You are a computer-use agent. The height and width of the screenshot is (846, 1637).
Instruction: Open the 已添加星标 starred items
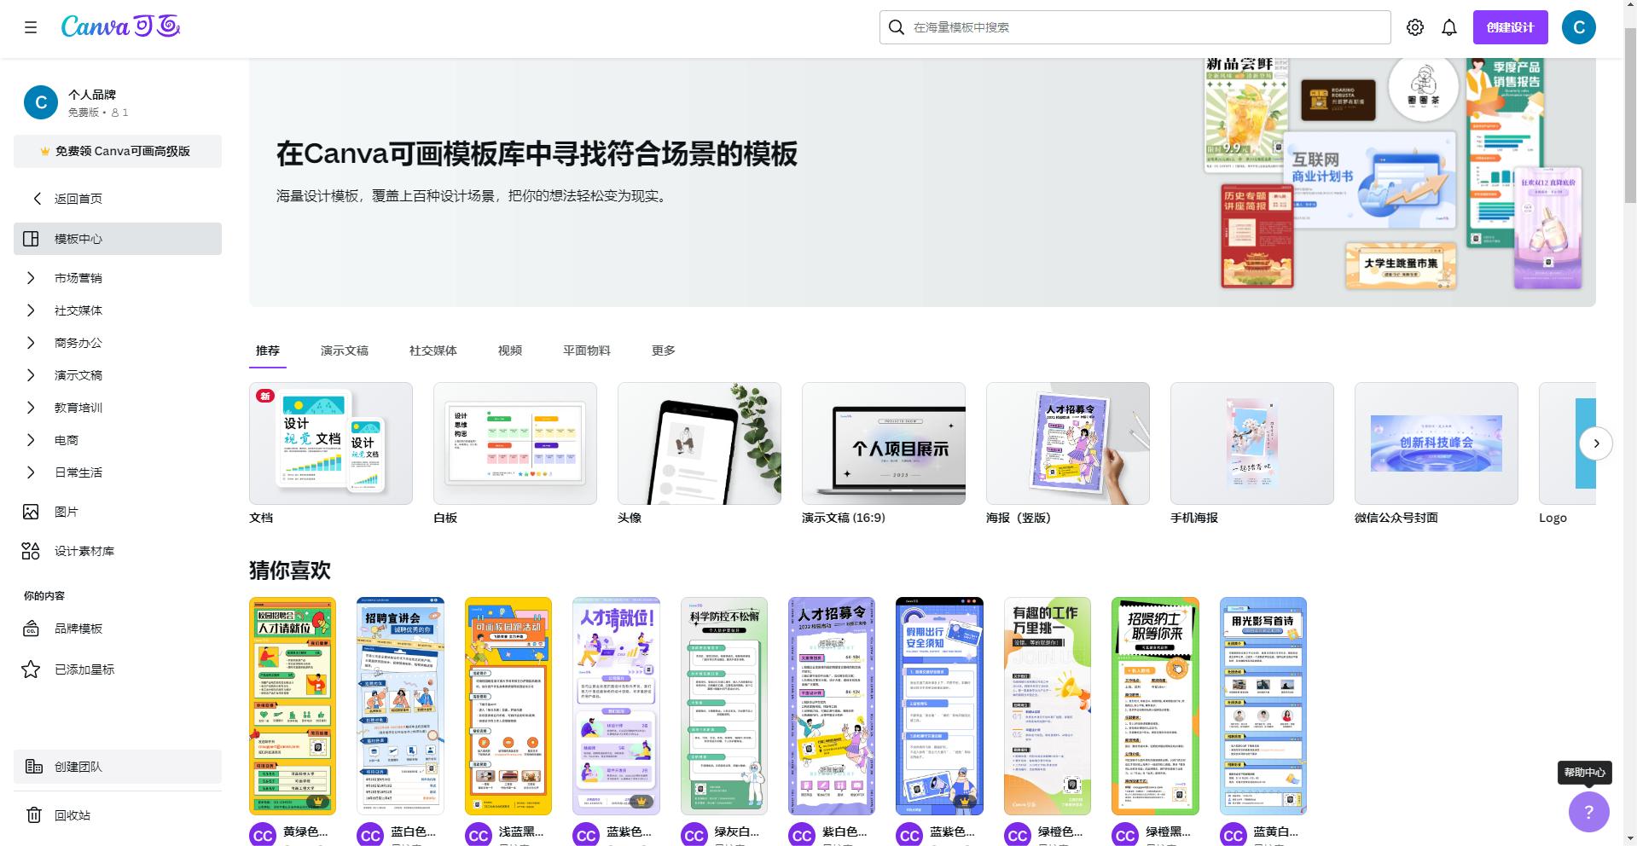pos(89,669)
